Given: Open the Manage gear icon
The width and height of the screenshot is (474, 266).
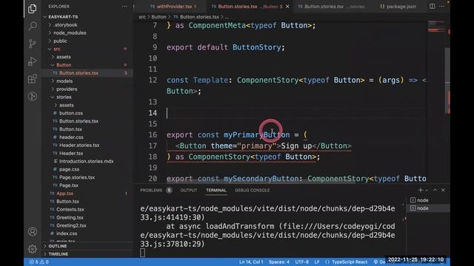Looking at the screenshot, I should (33, 249).
